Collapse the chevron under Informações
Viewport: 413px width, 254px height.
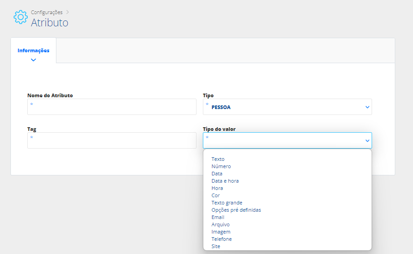(x=34, y=60)
